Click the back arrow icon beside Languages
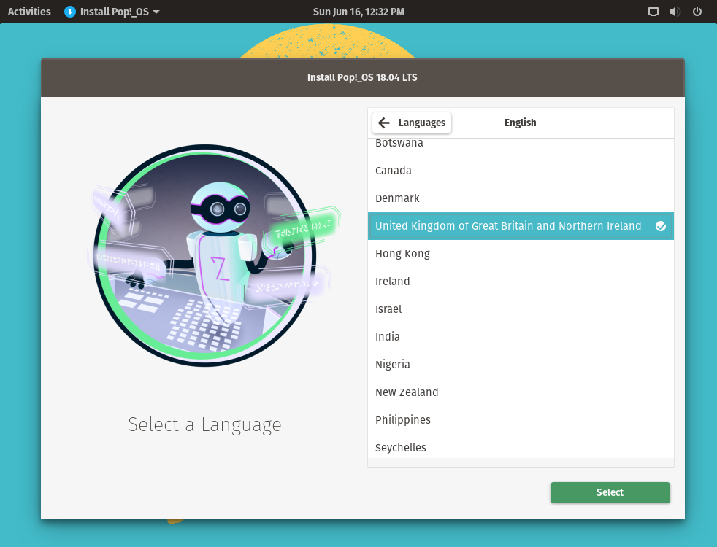Viewport: 717px width, 547px height. click(x=383, y=123)
